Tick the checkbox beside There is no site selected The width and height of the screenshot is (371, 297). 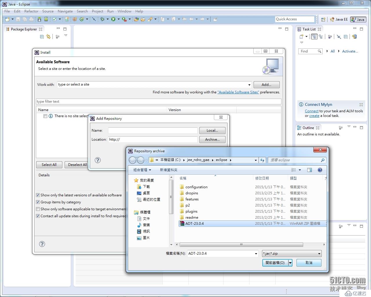[x=45, y=116]
